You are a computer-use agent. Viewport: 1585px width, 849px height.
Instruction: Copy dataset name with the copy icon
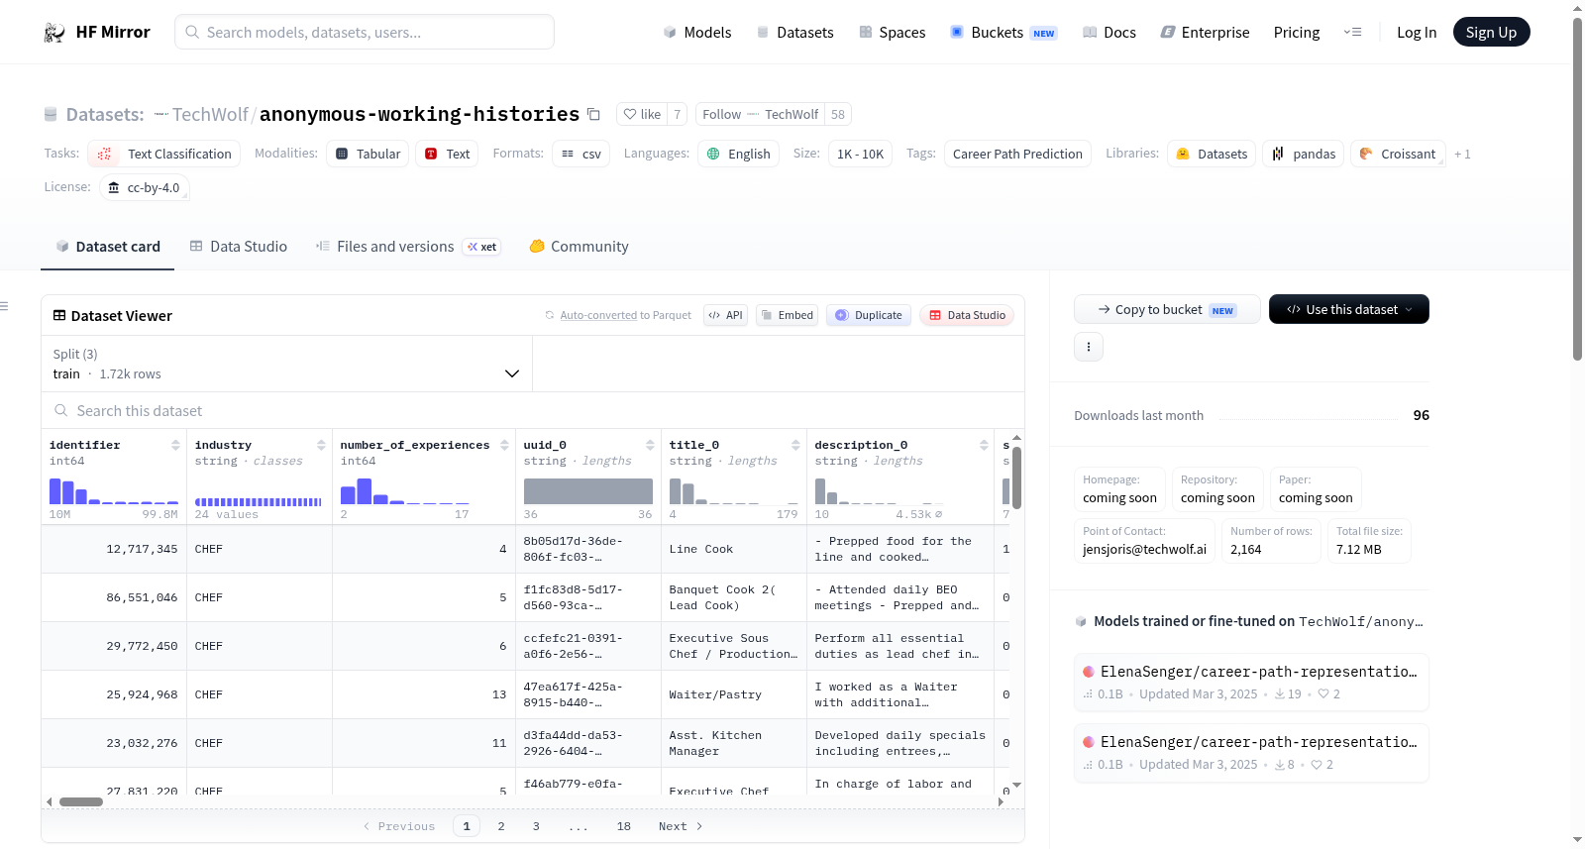[x=593, y=114]
